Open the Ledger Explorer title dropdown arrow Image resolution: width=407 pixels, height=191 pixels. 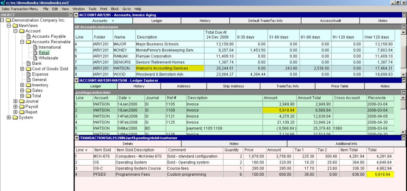(76, 80)
